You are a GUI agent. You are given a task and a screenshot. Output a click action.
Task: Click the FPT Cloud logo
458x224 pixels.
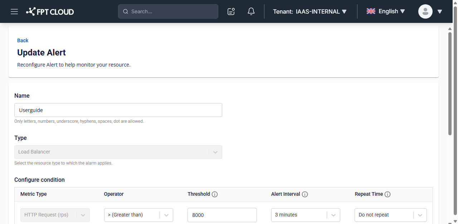coord(50,11)
